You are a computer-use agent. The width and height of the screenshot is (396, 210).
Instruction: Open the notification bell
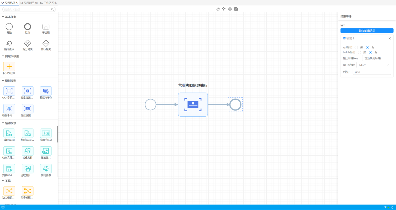(x=392, y=207)
